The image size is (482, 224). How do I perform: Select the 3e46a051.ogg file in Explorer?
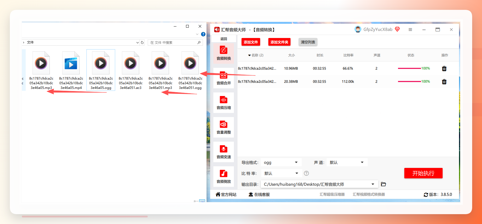[x=190, y=70]
